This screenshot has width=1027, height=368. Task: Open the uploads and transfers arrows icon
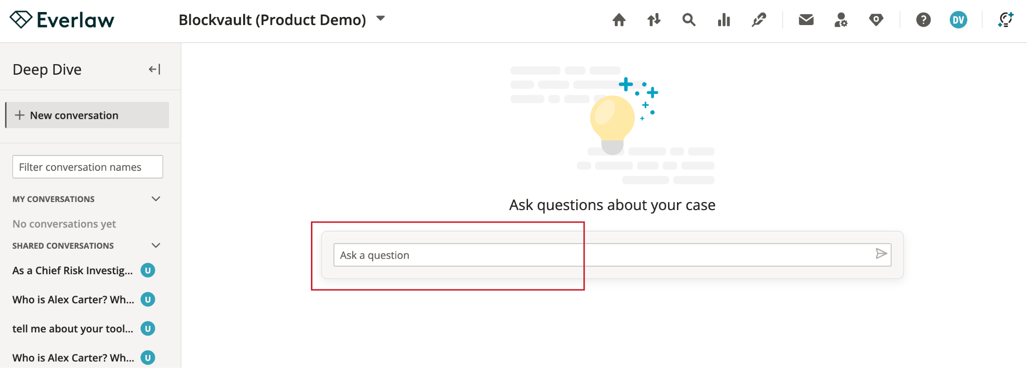pos(654,20)
